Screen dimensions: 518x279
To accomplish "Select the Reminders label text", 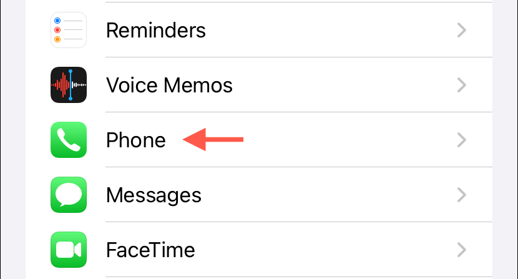I will click(x=156, y=31).
